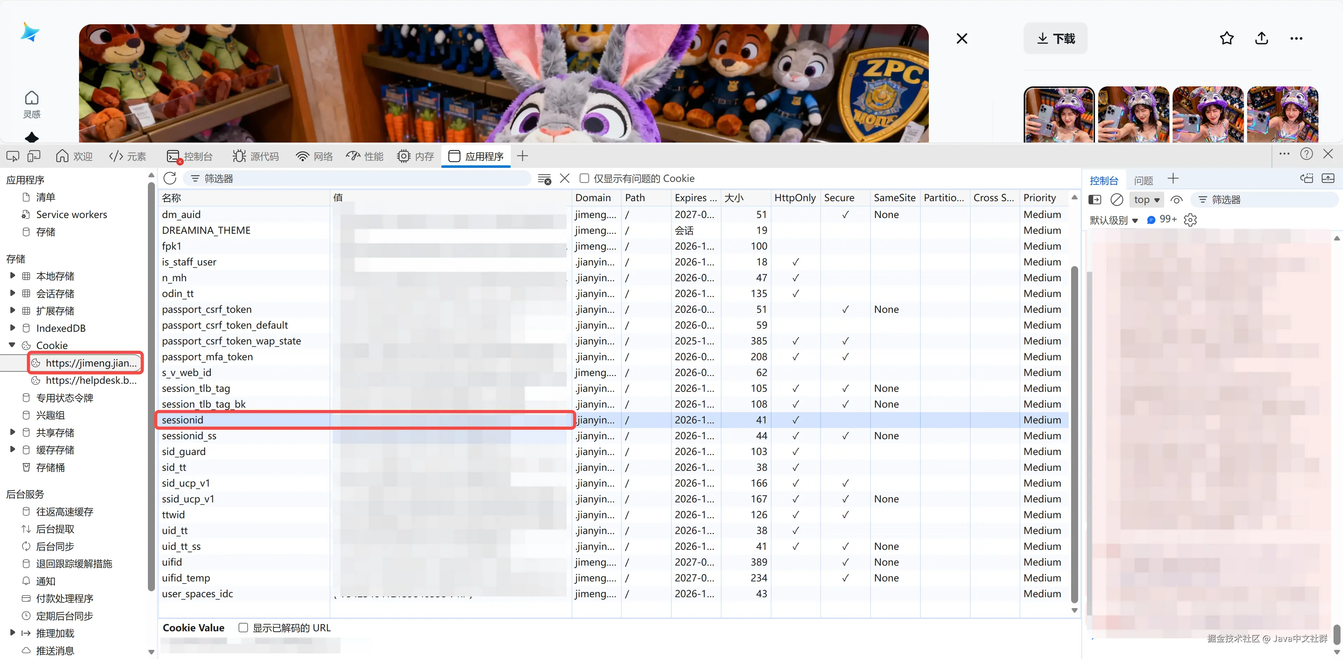Click the refresh cookies icon
Image resolution: width=1343 pixels, height=659 pixels.
pos(170,179)
